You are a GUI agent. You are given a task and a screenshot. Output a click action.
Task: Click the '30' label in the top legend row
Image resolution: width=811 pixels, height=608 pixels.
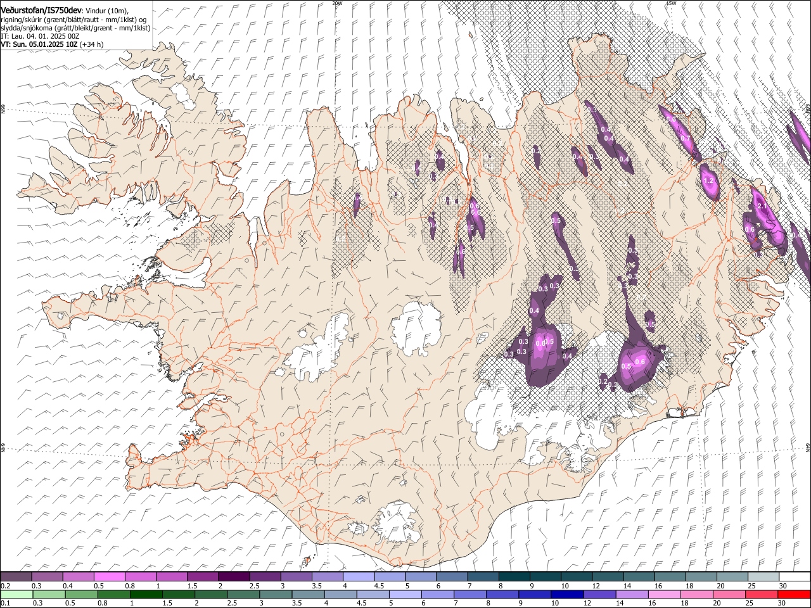coord(782,586)
